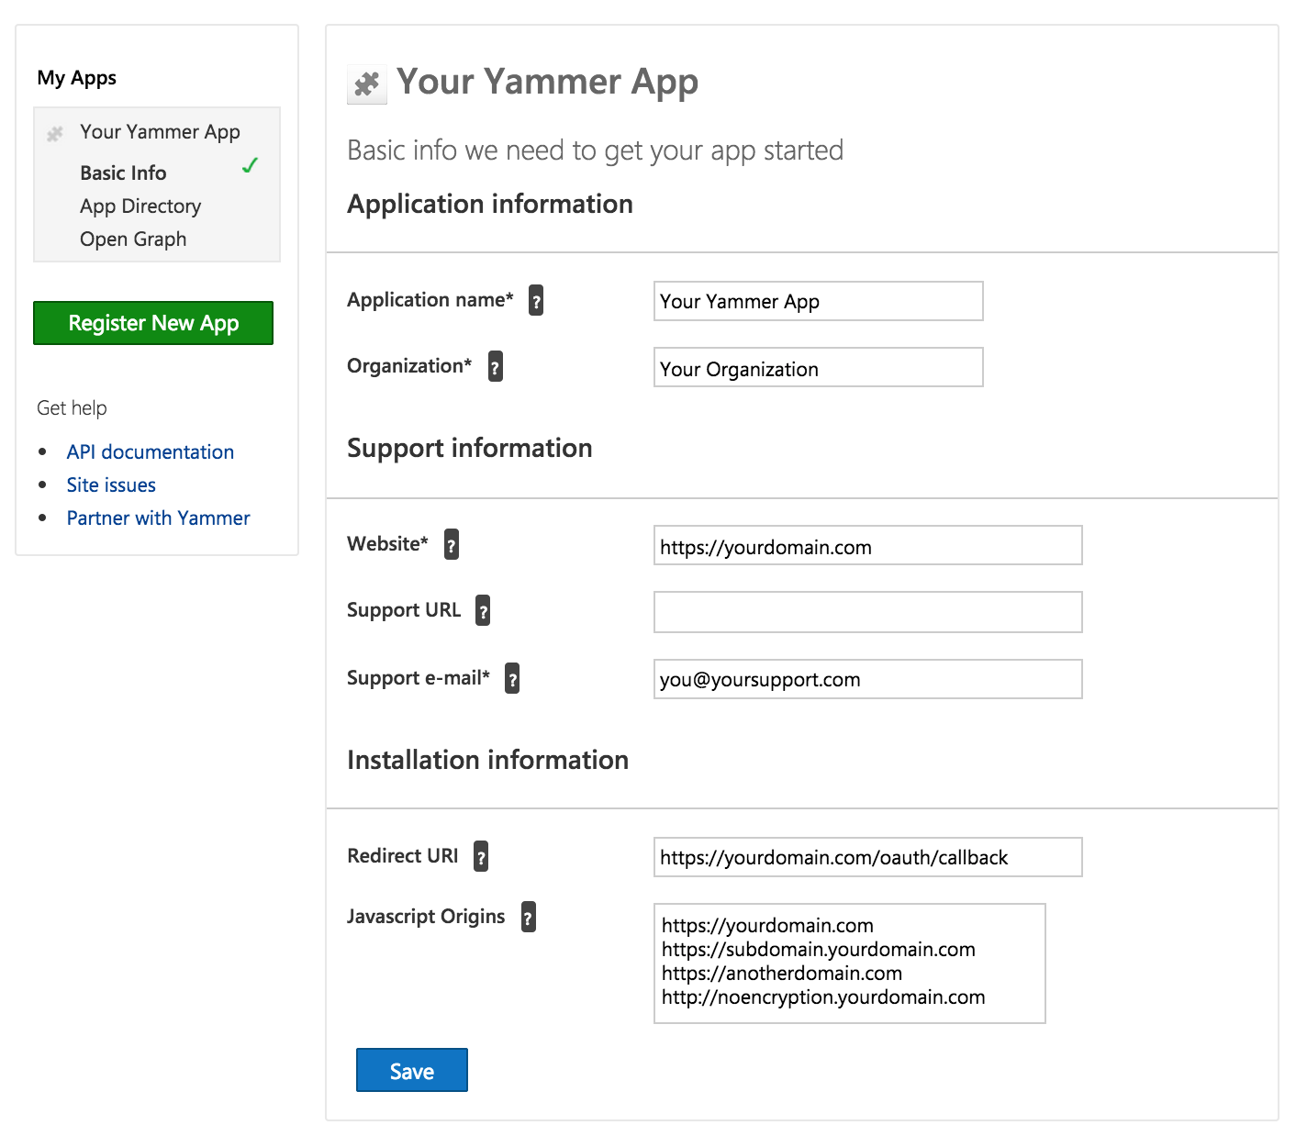1296x1136 pixels.
Task: Click help icon next to Website
Action: [452, 544]
